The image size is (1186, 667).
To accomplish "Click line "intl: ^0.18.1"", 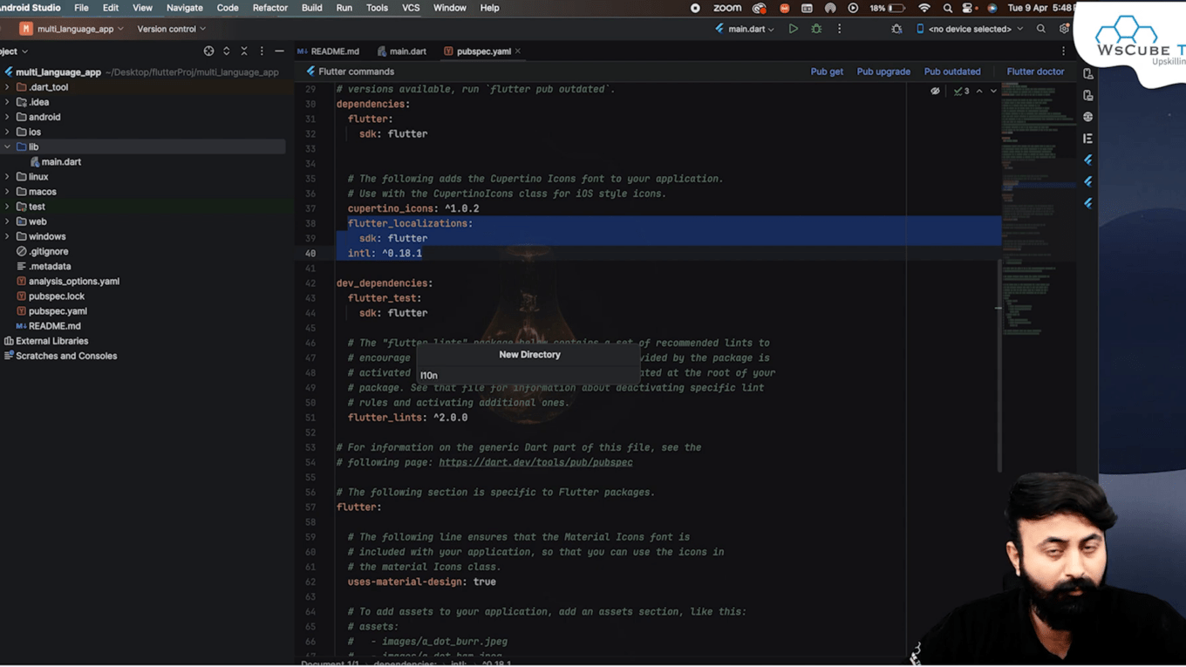I will point(385,253).
